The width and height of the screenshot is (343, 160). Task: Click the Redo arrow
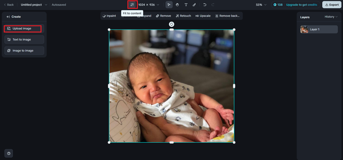213,5
